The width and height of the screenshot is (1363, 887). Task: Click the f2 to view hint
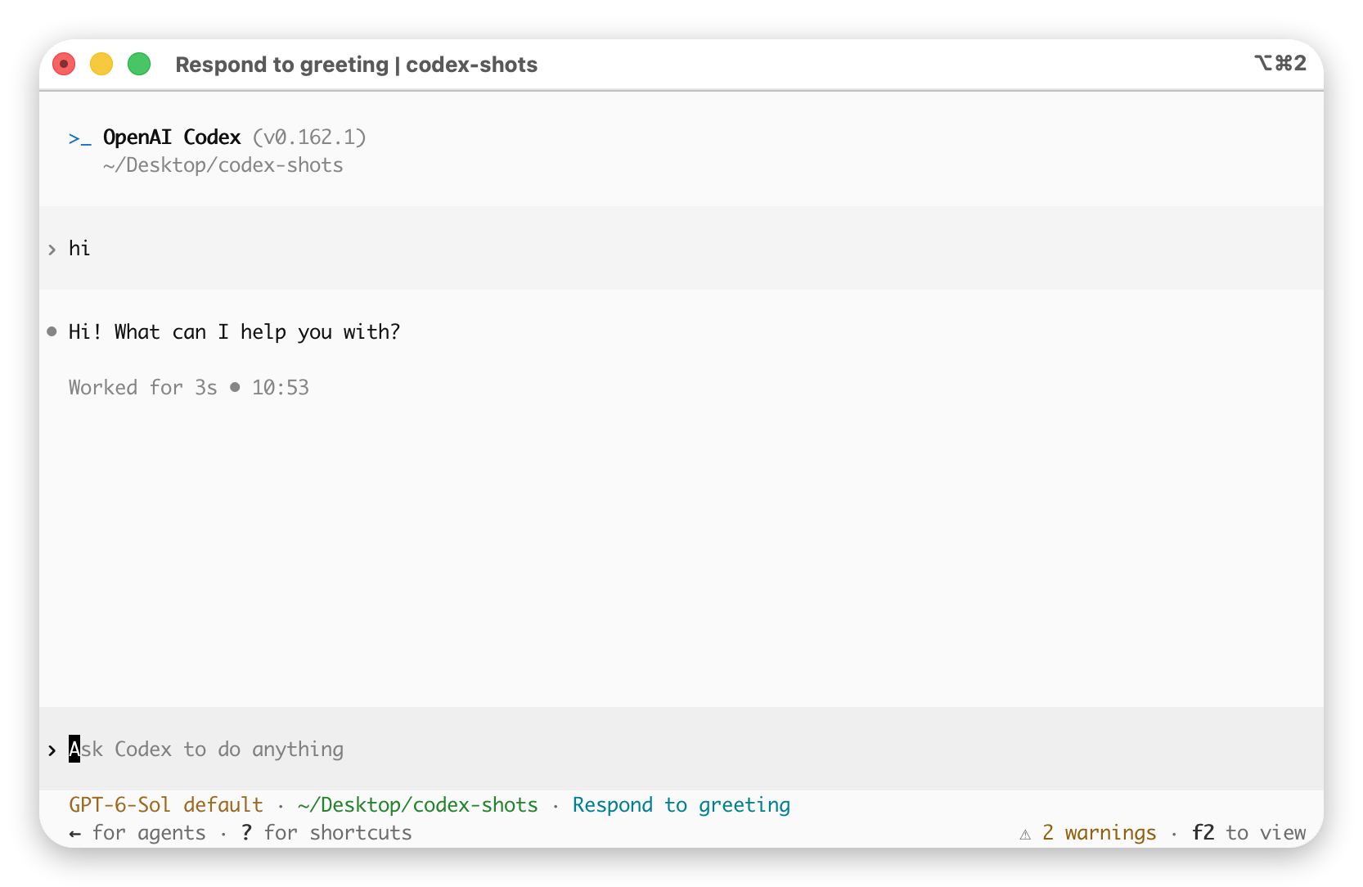coord(1248,832)
